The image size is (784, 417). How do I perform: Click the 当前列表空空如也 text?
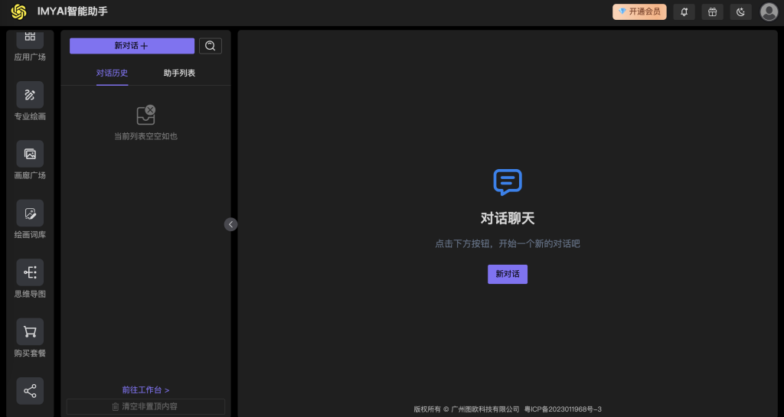(x=146, y=136)
